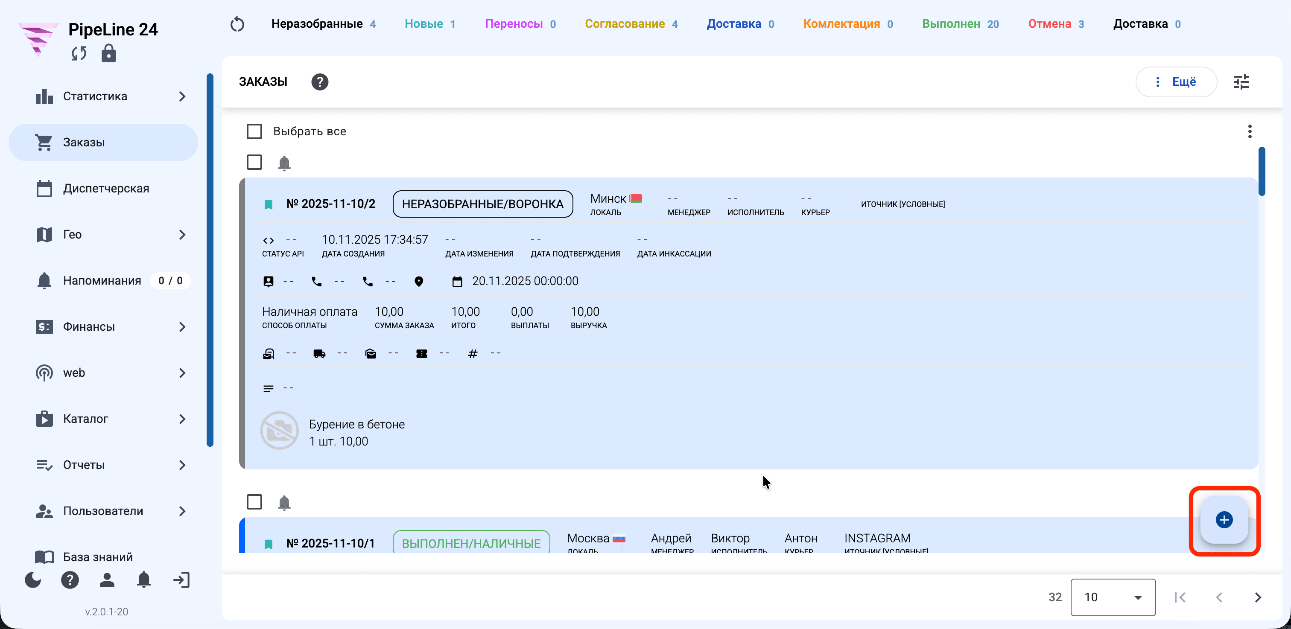Open the rows-per-page dropdown showing 10
This screenshot has height=629, width=1291.
point(1113,597)
